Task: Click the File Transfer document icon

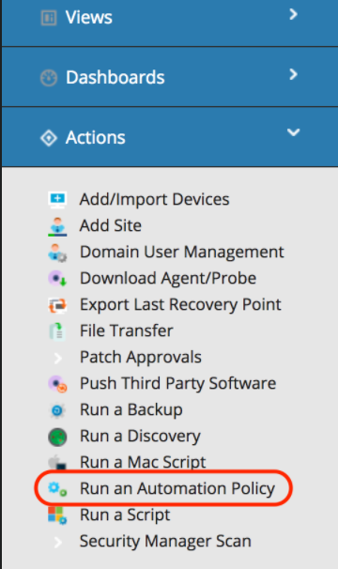Action: pos(57,331)
